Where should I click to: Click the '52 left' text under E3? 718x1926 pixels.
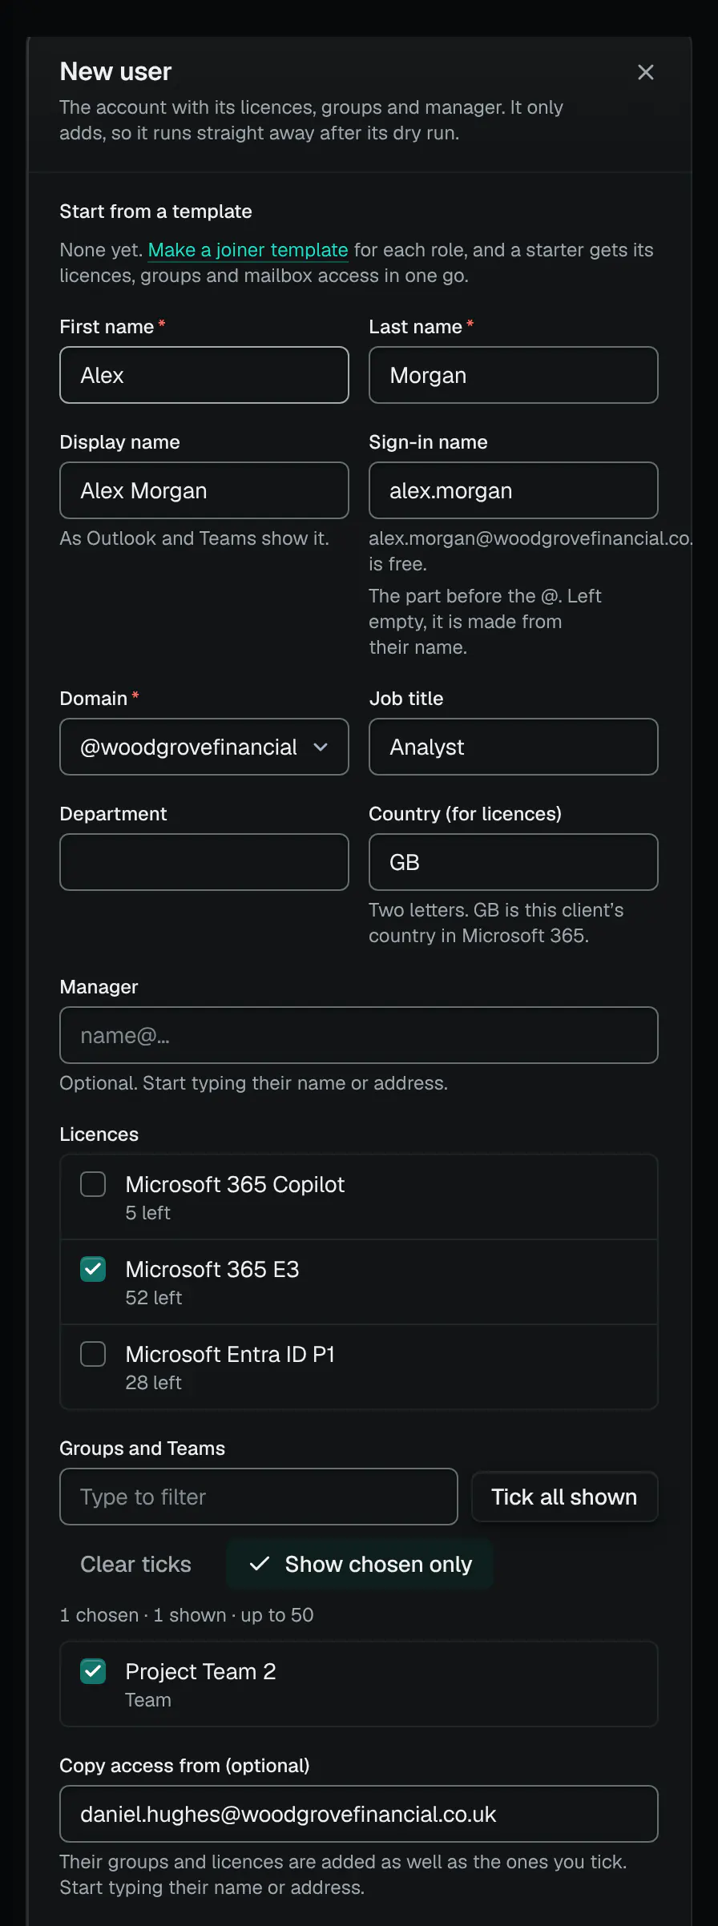(x=154, y=1298)
